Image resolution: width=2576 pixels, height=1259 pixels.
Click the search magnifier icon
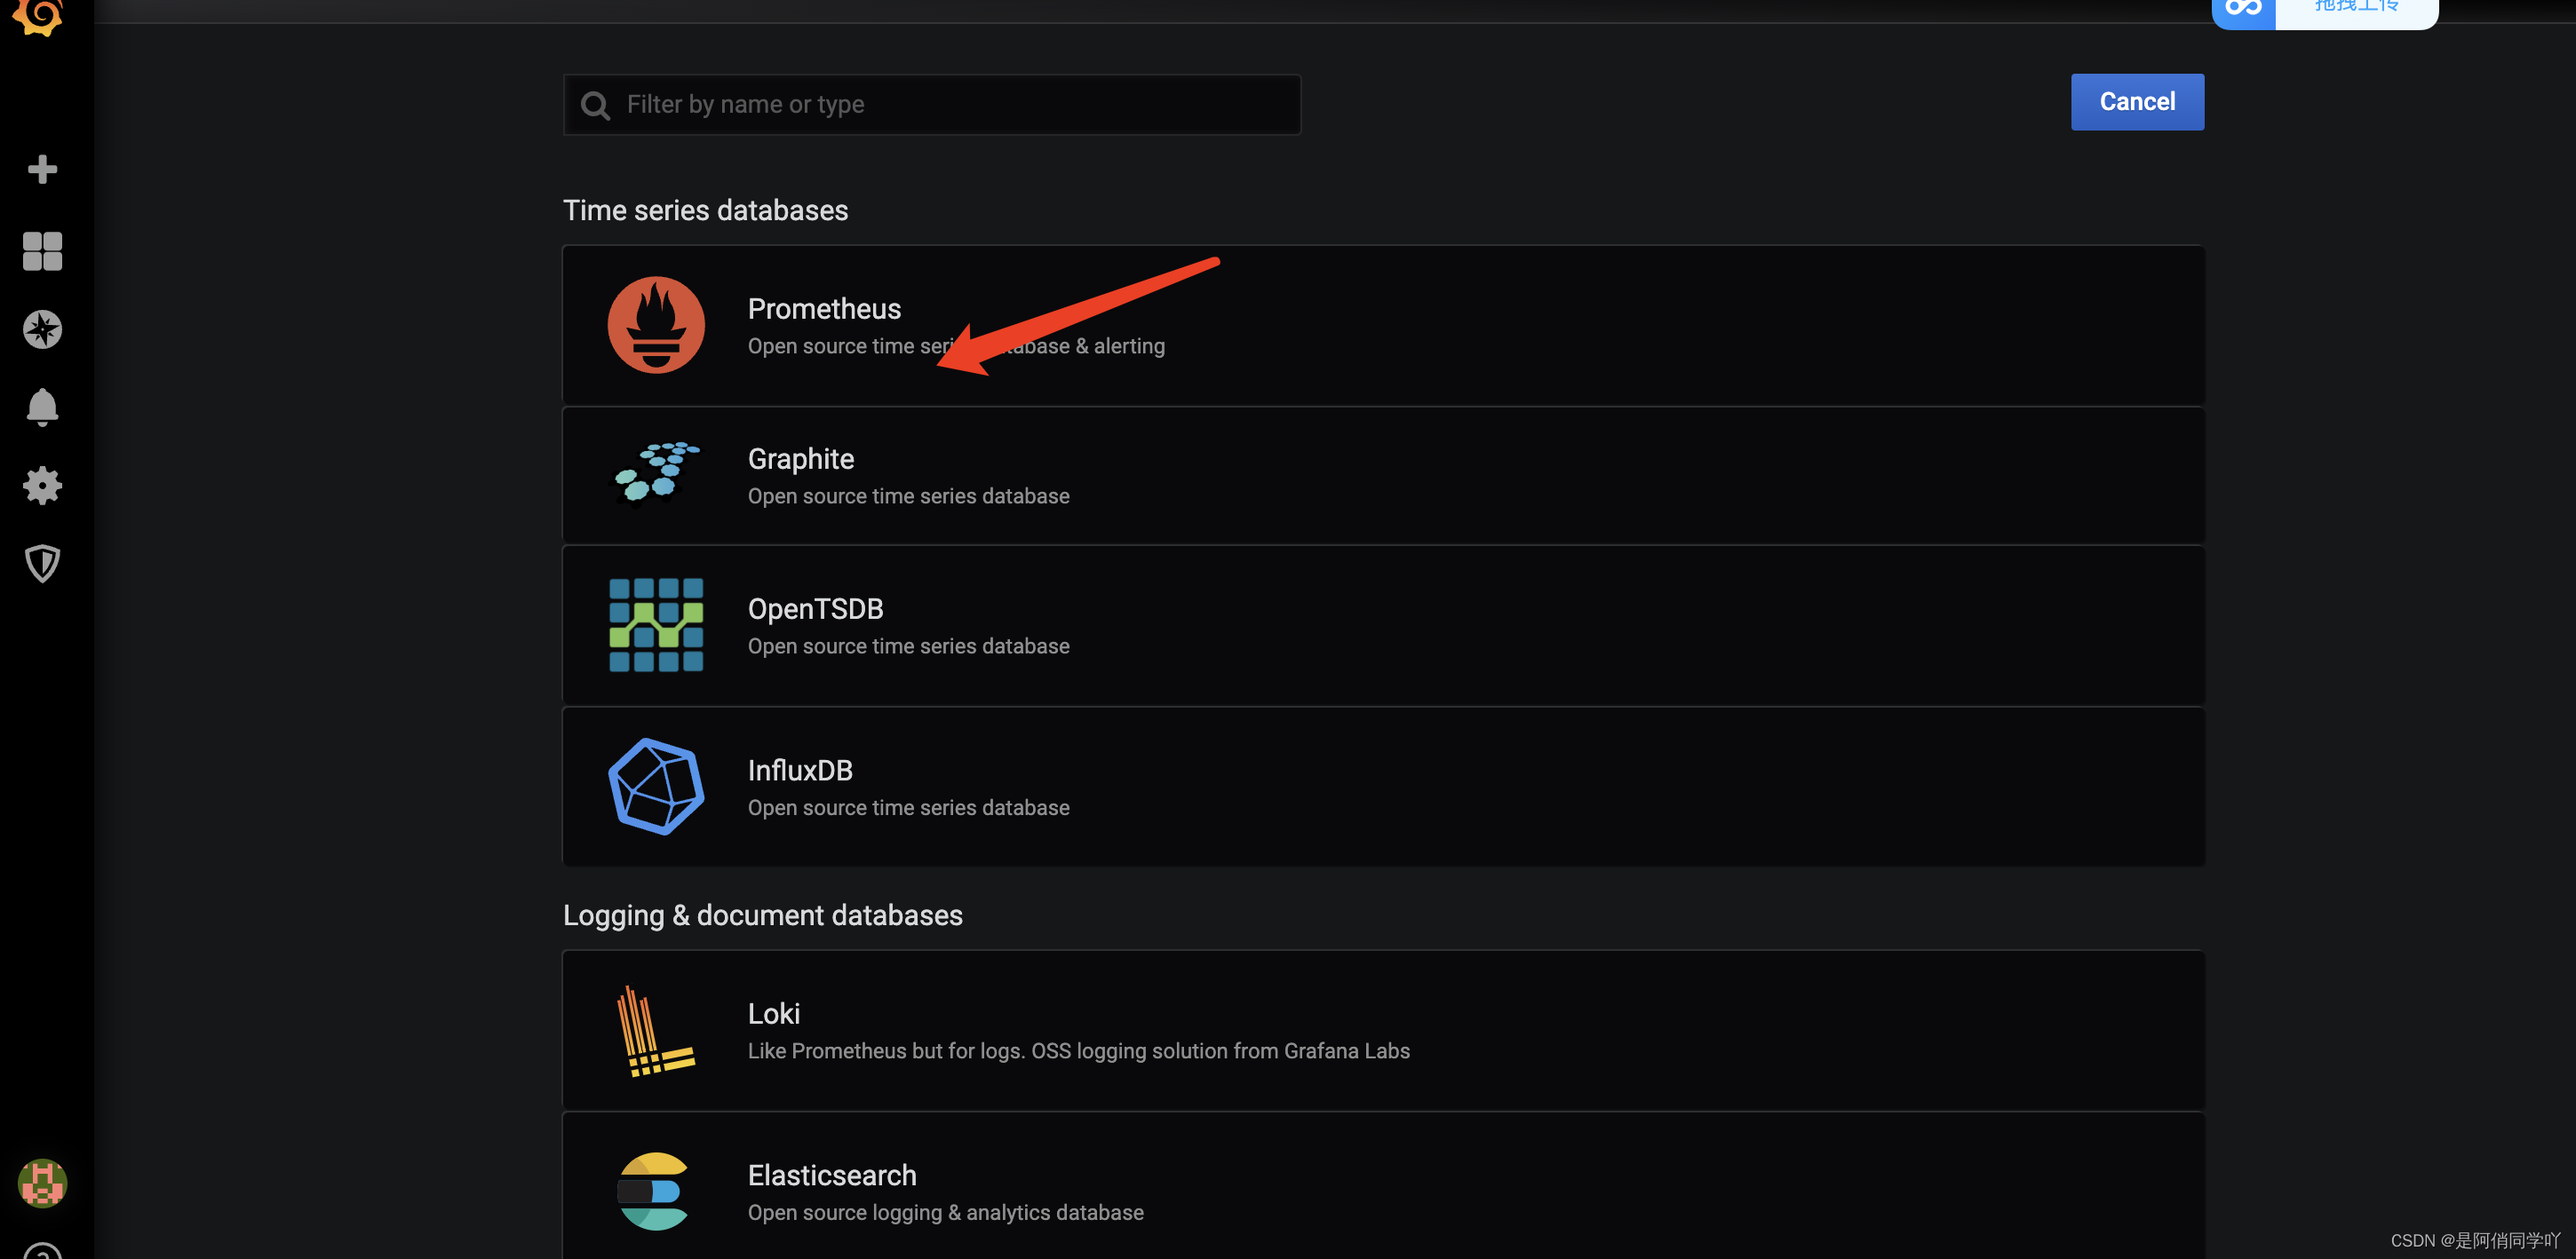[x=595, y=105]
